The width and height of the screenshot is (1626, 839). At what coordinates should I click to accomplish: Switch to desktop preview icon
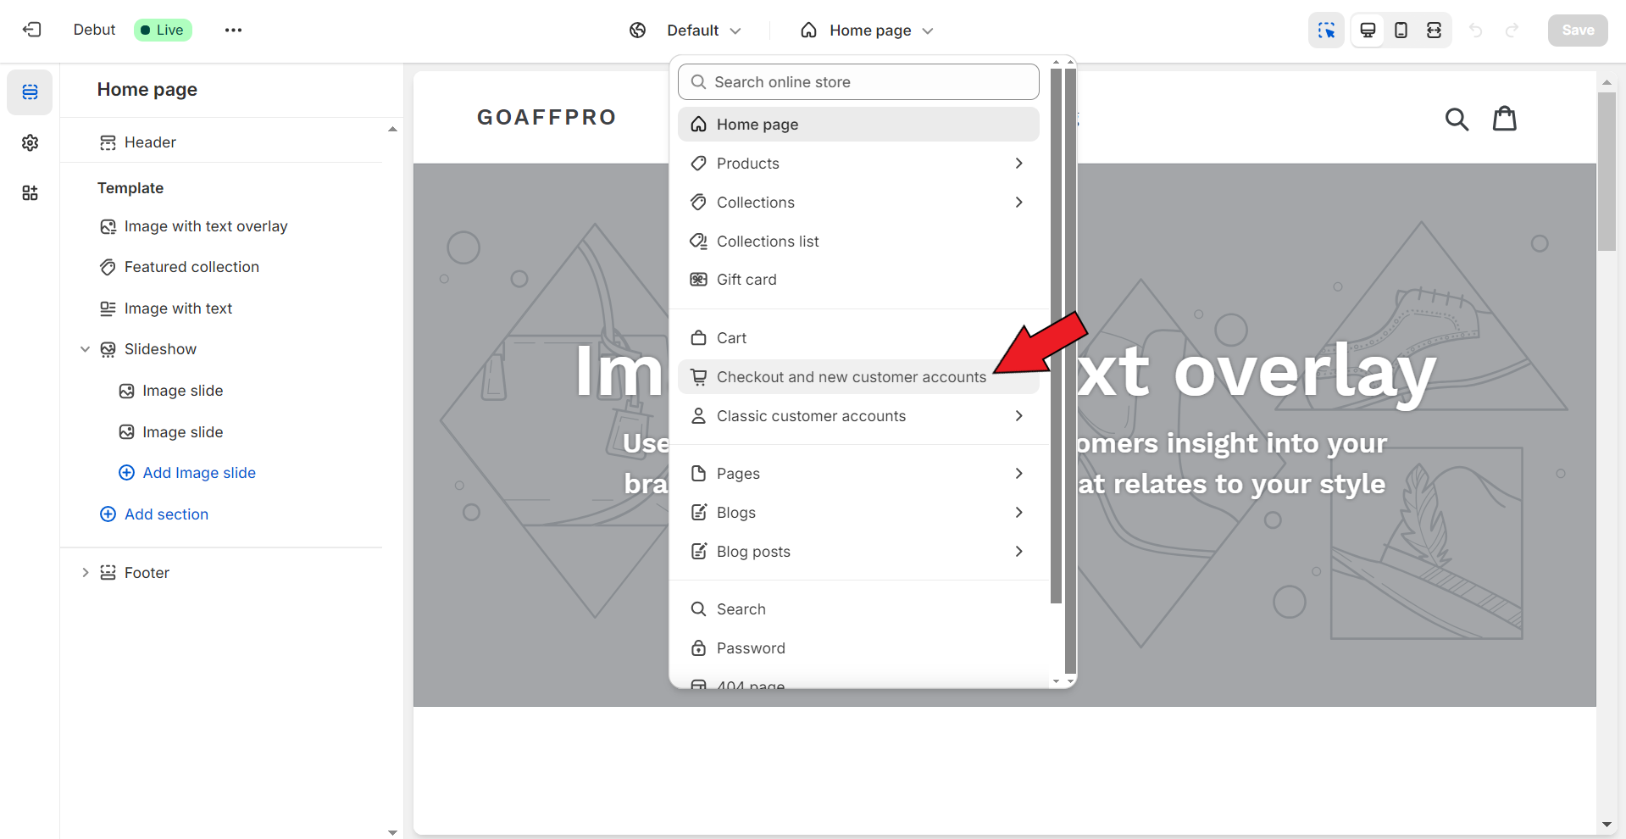(x=1368, y=31)
